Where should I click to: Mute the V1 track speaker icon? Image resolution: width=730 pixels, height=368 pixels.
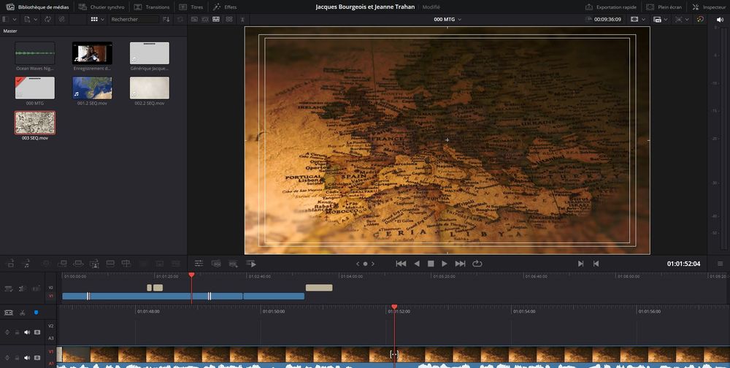click(x=27, y=358)
